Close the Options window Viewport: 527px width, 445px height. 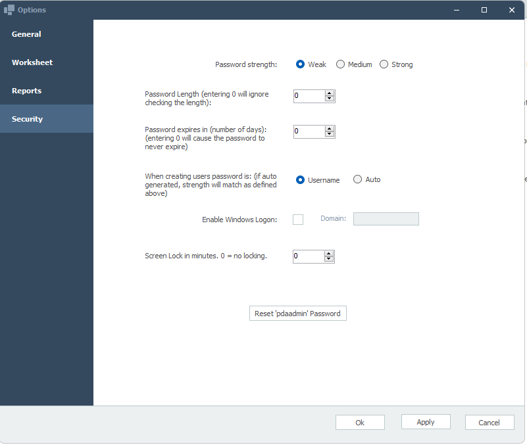click(512, 10)
